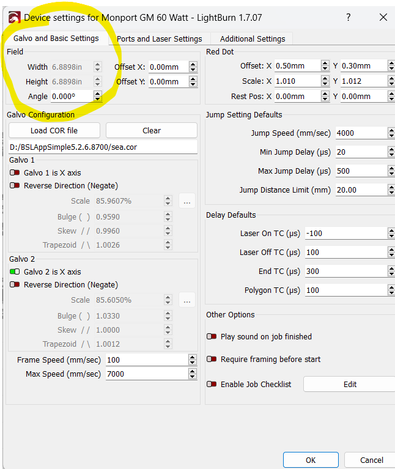Click the Galvo 2 Skew stepper arrows
Image resolution: width=395 pixels, height=469 pixels.
(168, 330)
